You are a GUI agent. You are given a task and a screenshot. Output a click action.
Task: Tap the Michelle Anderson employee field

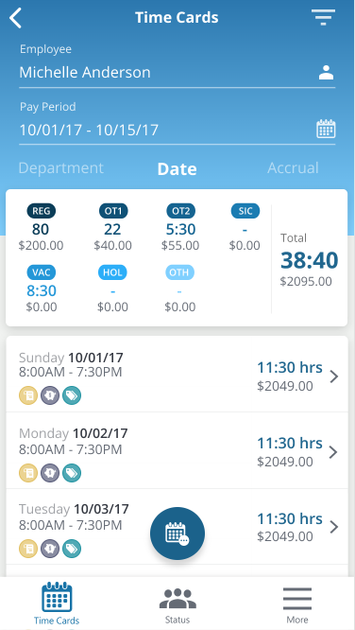coord(177,73)
